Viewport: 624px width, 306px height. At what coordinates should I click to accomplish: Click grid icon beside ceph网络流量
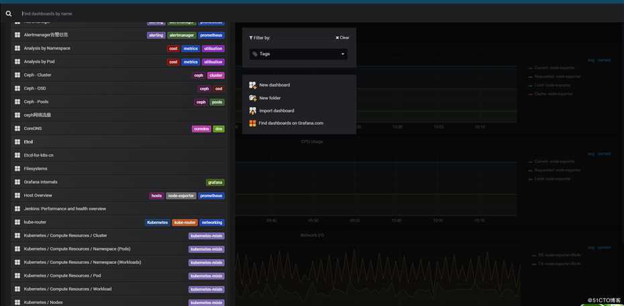pos(17,115)
